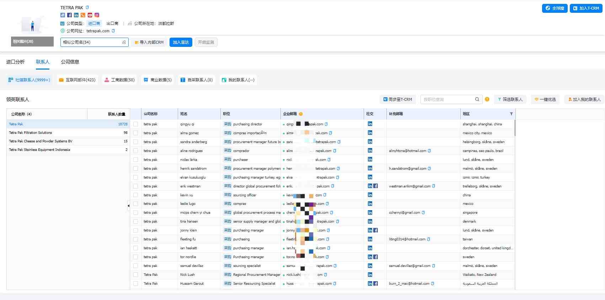Click the 加入T-CRM button
605x300 pixels.
[x=586, y=8]
